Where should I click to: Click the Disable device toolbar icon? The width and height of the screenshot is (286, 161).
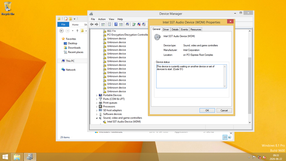144,24
